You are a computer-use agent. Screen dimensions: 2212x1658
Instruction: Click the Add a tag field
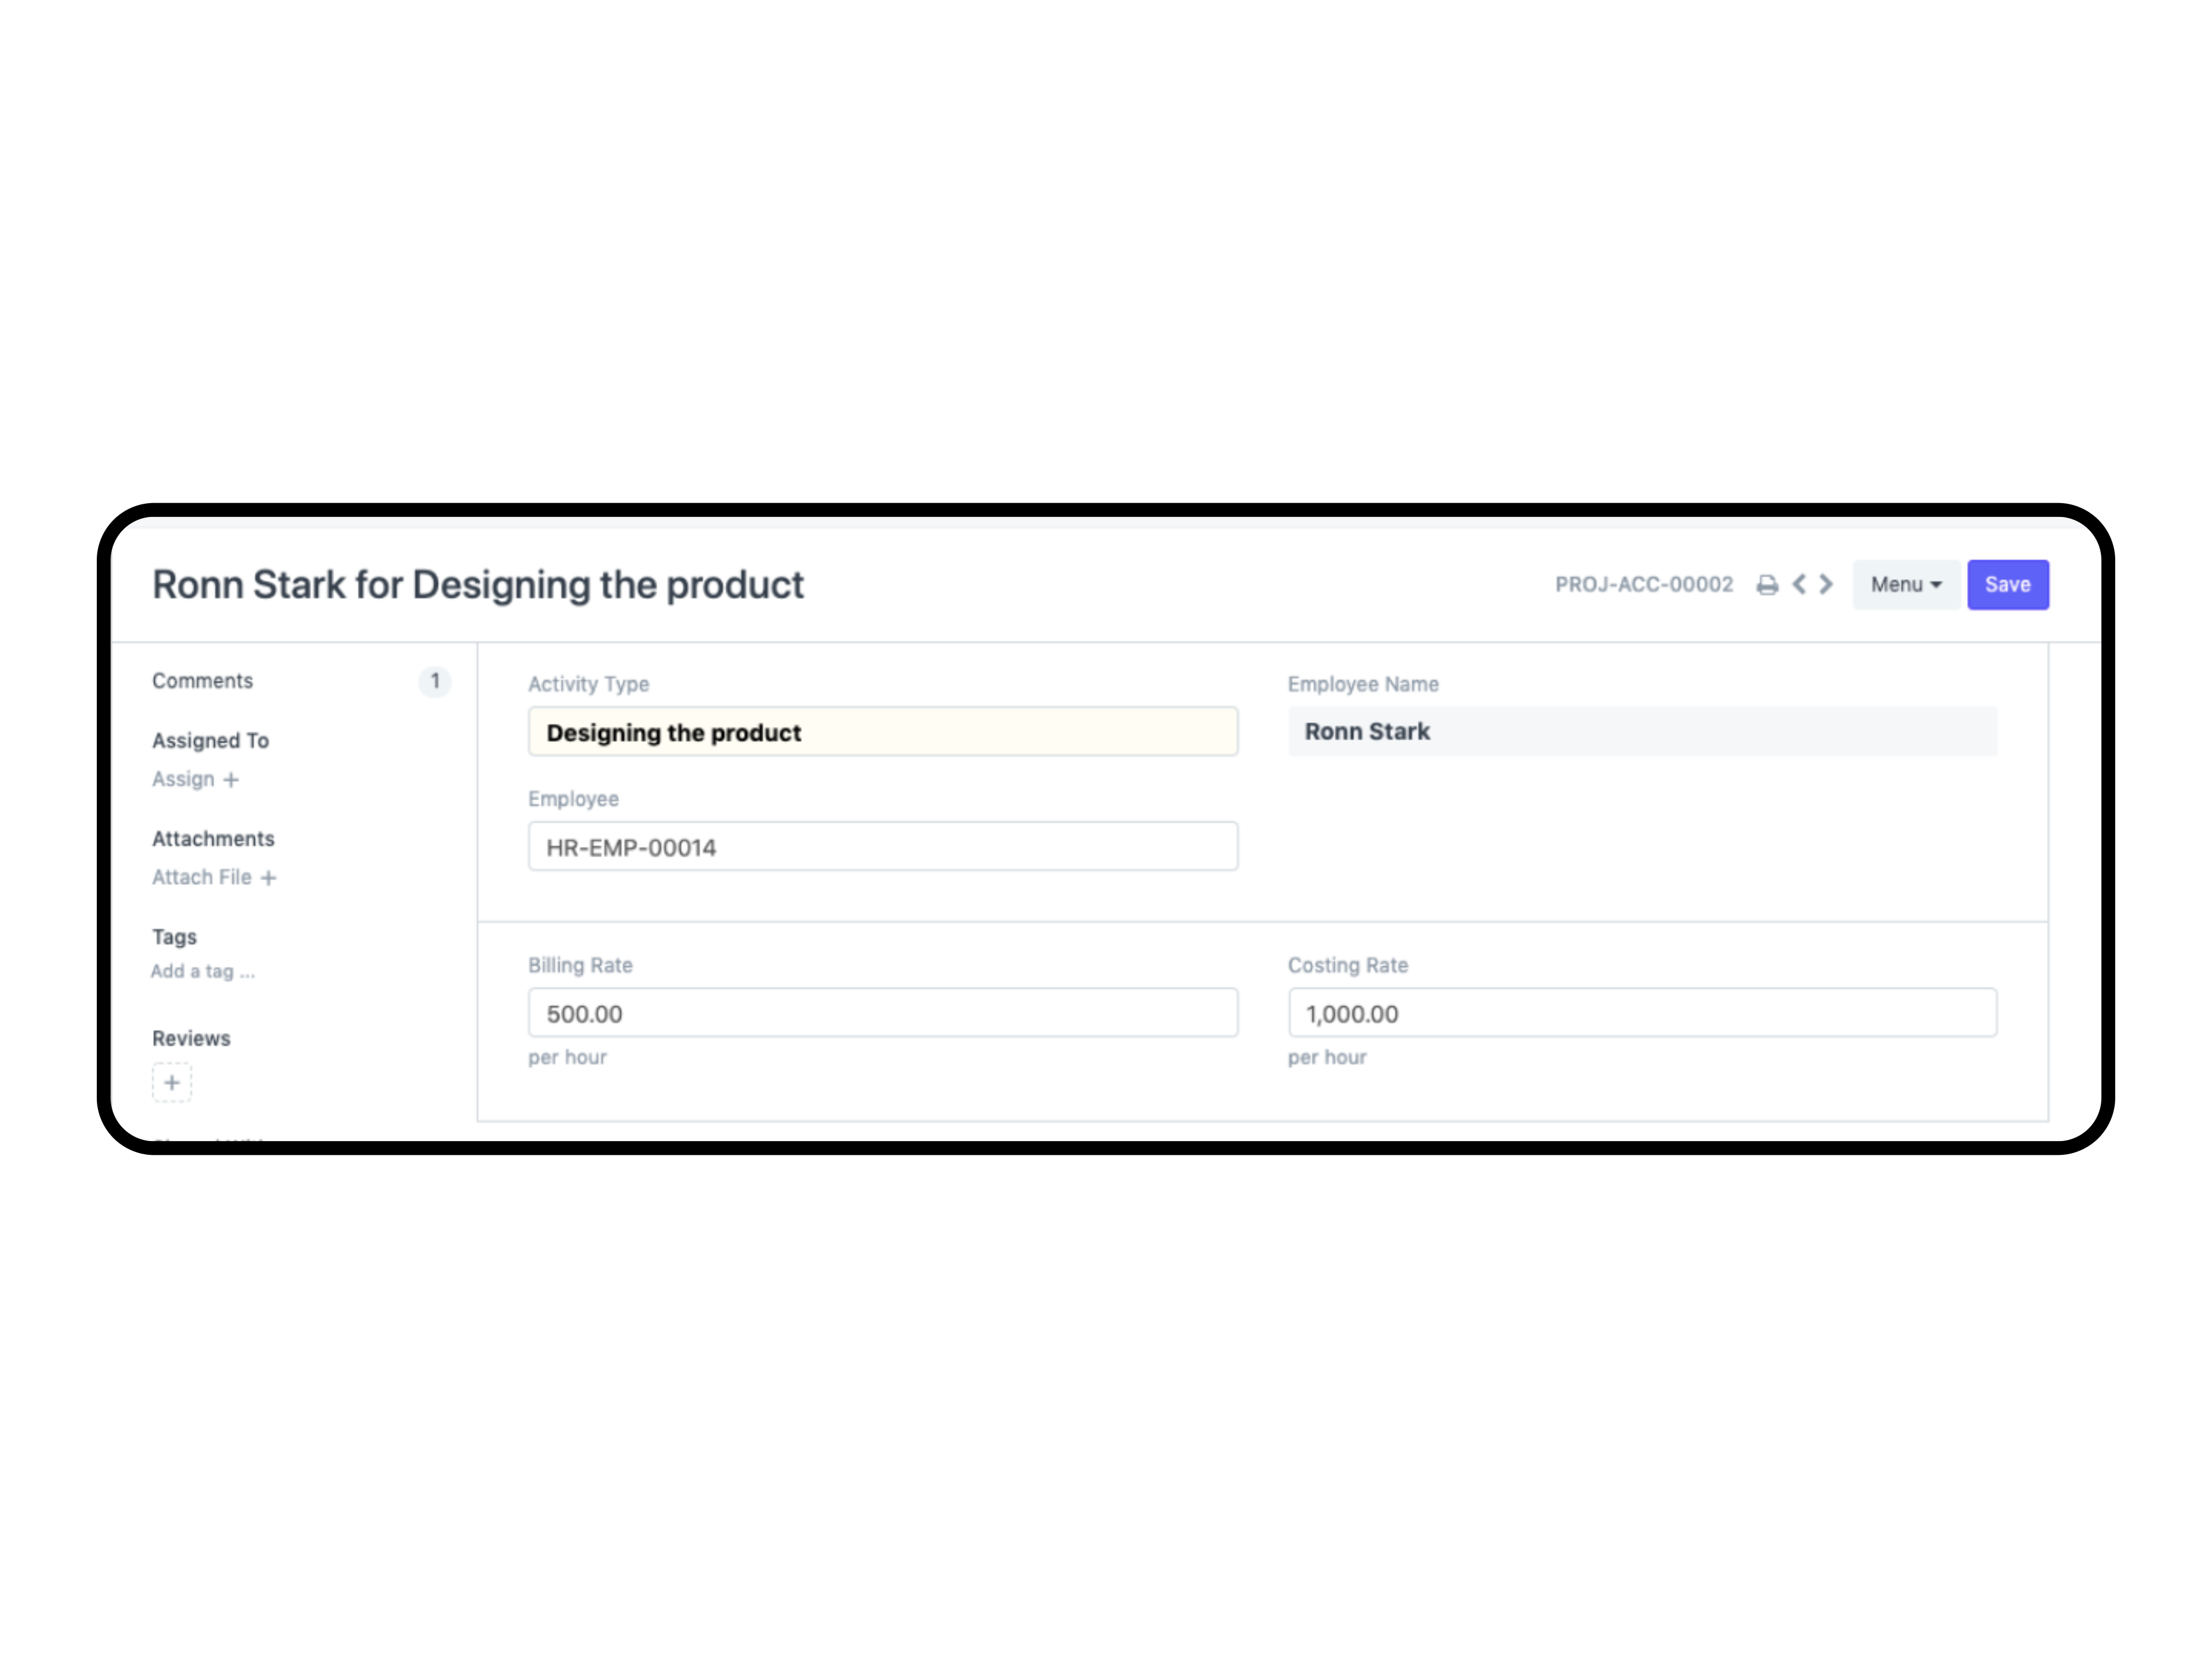pyautogui.click(x=203, y=971)
